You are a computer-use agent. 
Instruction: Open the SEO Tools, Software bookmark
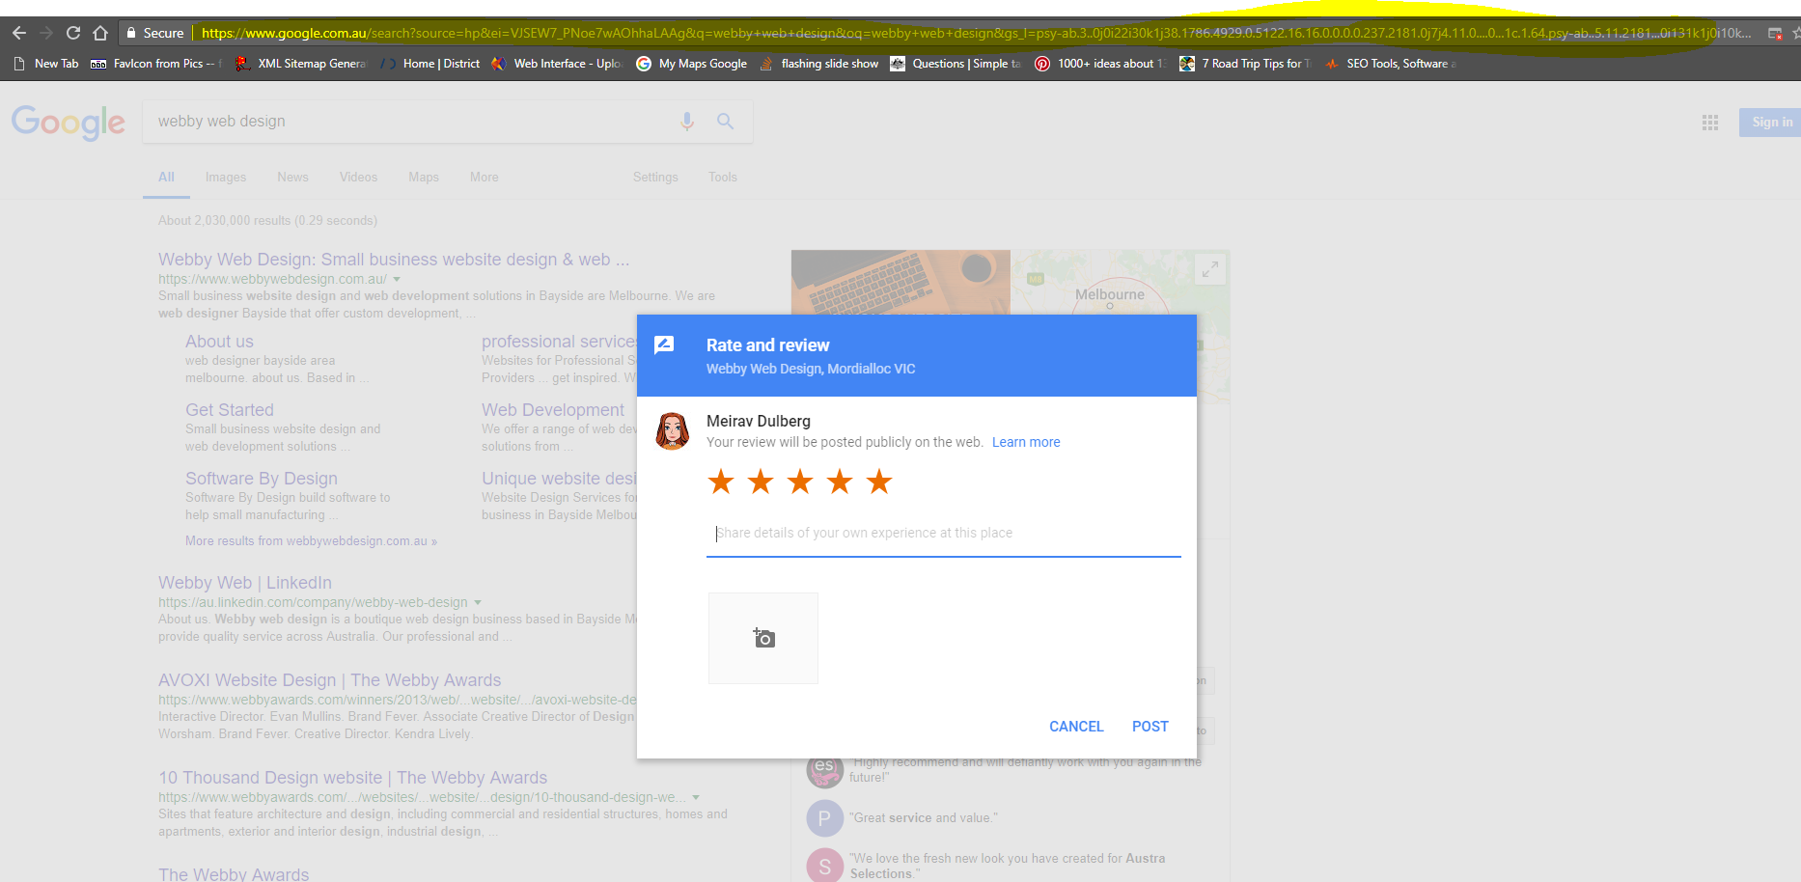(1390, 64)
